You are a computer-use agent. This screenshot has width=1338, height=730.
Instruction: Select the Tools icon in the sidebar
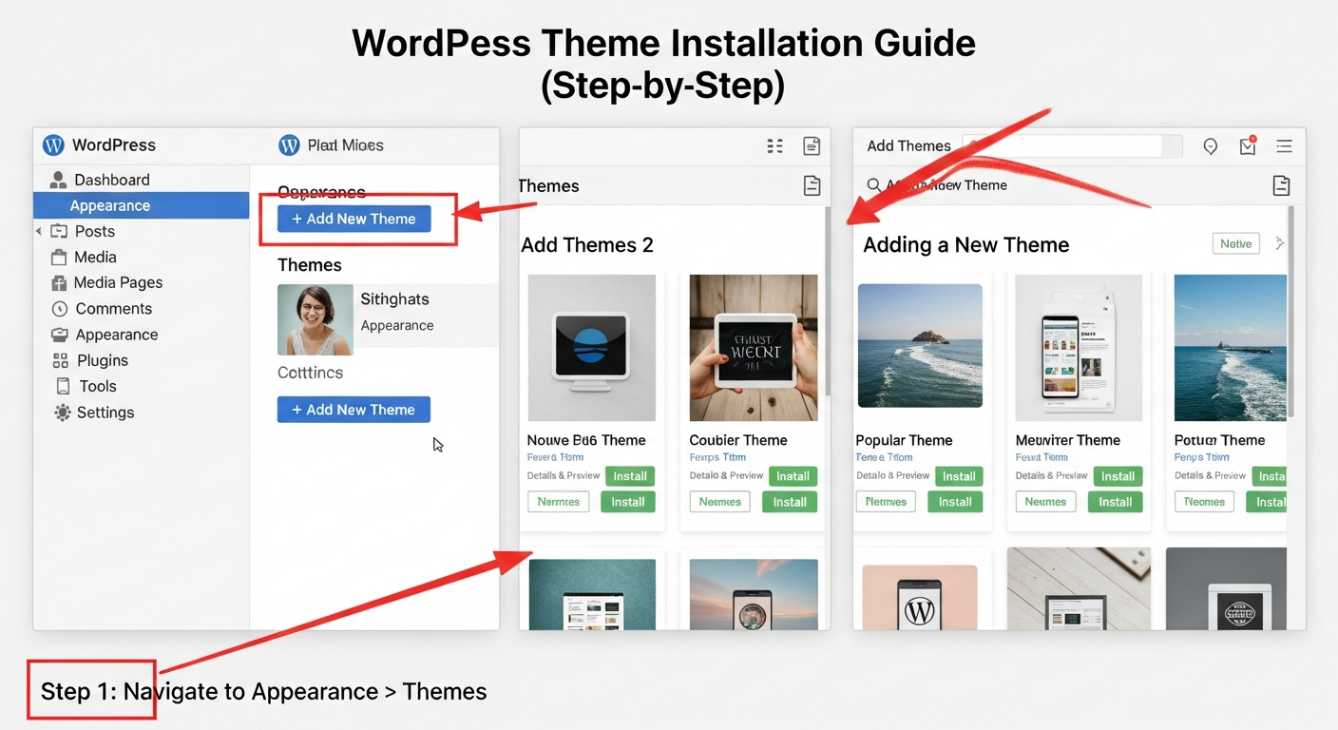[x=63, y=386]
